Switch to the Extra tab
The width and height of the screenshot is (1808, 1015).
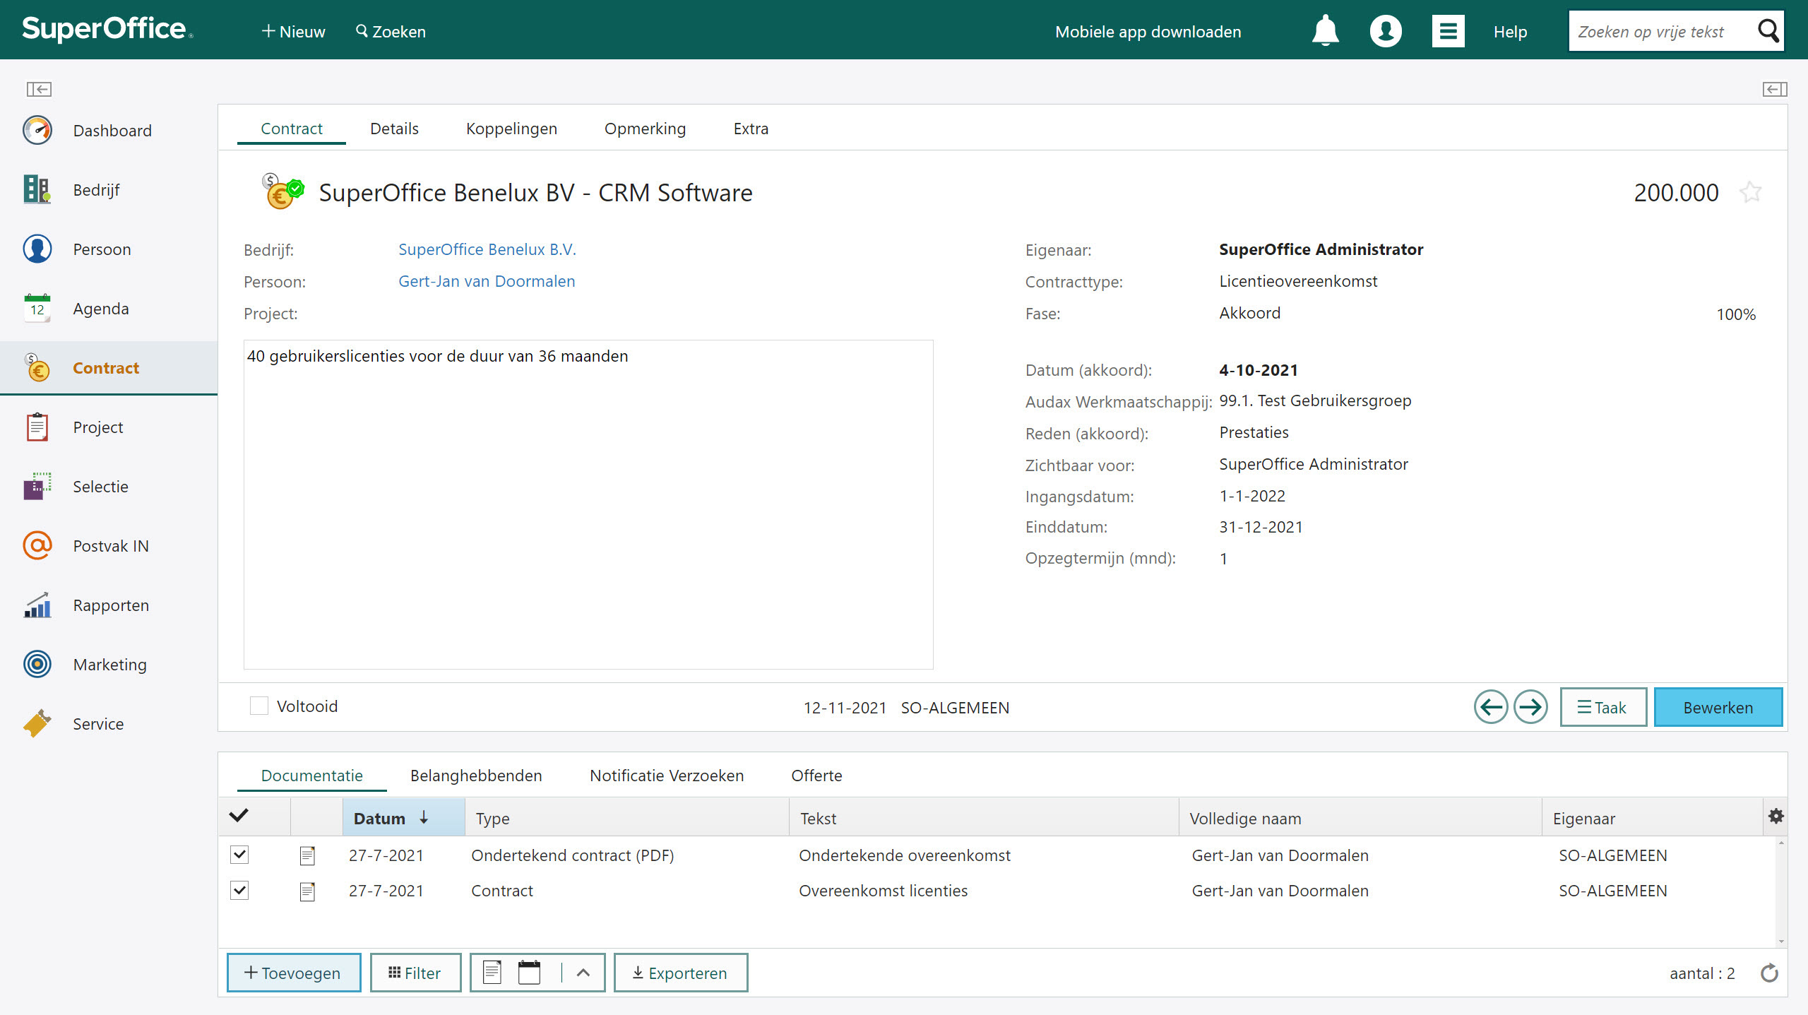(751, 129)
